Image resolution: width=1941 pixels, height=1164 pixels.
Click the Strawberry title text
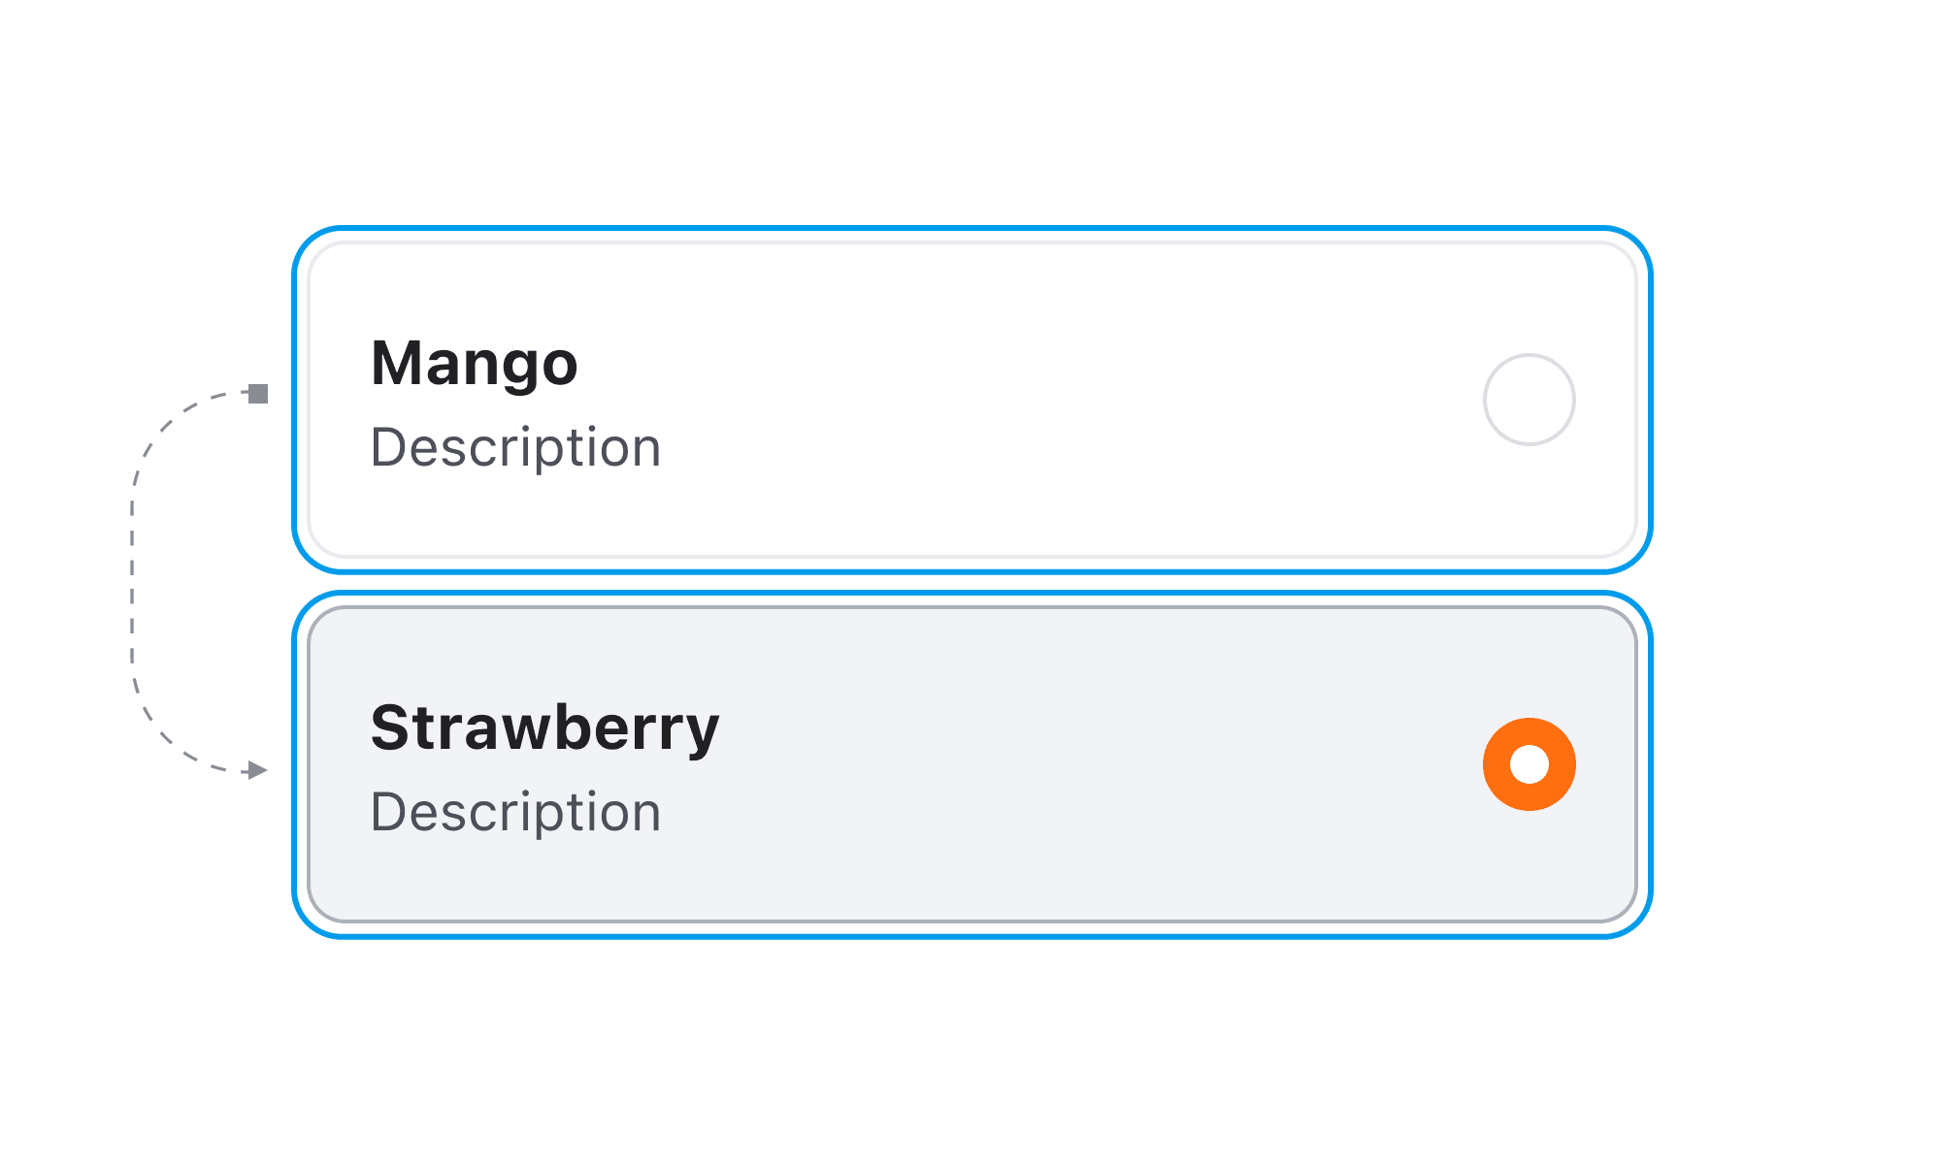pos(544,728)
